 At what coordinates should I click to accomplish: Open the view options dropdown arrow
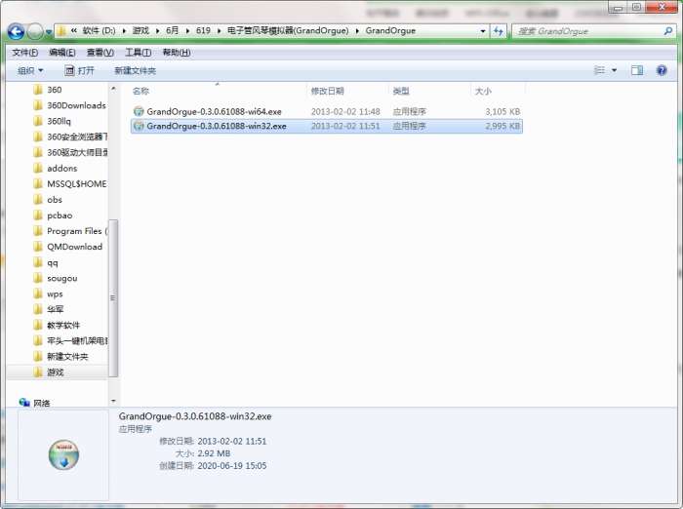tap(614, 70)
